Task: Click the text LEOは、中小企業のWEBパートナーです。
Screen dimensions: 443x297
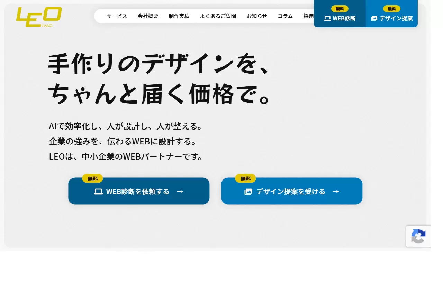Action: (x=125, y=156)
